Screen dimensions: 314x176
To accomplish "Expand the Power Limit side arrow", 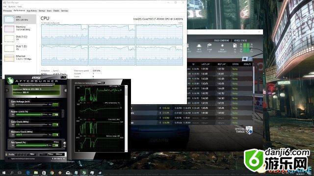I will pyautogui.click(x=63, y=113).
